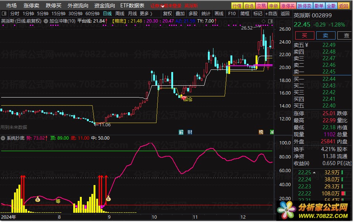This screenshot has width=354, height=222.
Task: Click the blue 卖 button
Action: 326,35
